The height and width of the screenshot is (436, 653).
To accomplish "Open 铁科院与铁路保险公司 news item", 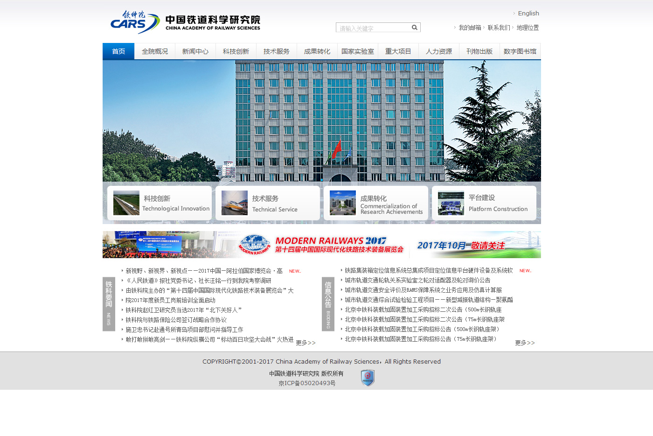I will pos(176,320).
